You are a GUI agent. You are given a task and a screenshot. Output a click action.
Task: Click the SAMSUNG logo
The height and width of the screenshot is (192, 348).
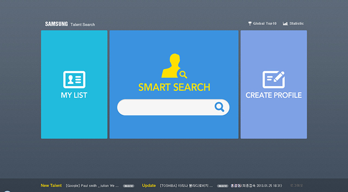pos(57,24)
